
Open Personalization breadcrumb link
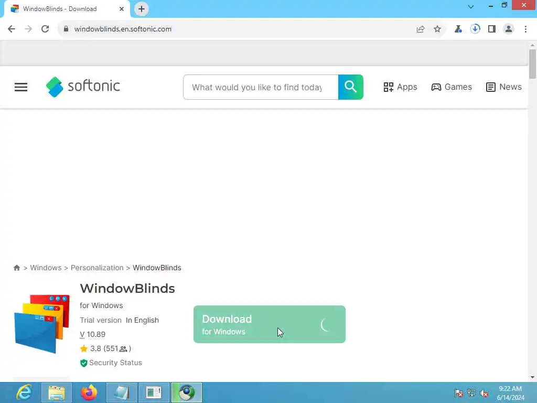pos(97,268)
